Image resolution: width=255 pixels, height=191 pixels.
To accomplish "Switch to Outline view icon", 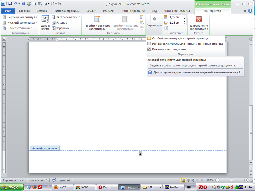I will coord(197,180).
